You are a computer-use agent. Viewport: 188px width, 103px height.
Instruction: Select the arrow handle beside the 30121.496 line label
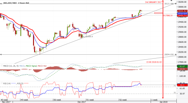175,4
